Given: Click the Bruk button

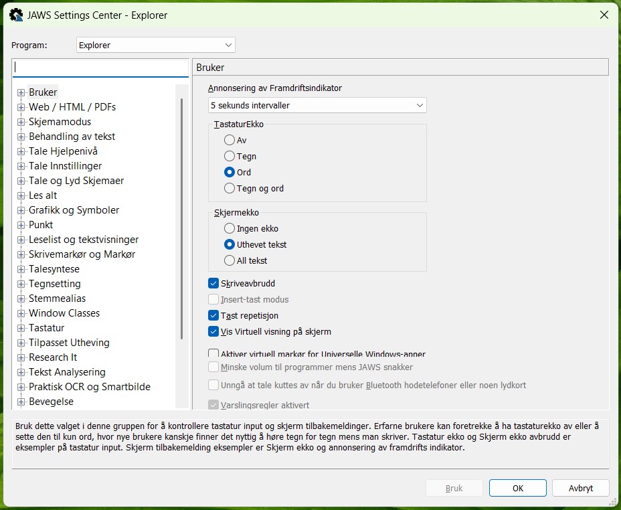Looking at the screenshot, I should click(x=454, y=488).
